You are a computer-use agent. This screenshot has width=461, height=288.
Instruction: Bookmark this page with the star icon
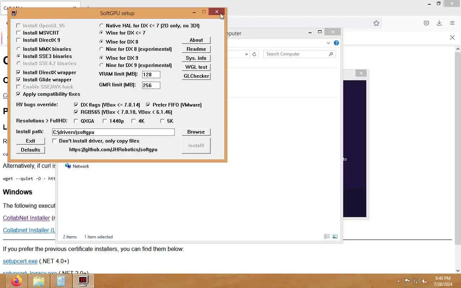coord(376,23)
